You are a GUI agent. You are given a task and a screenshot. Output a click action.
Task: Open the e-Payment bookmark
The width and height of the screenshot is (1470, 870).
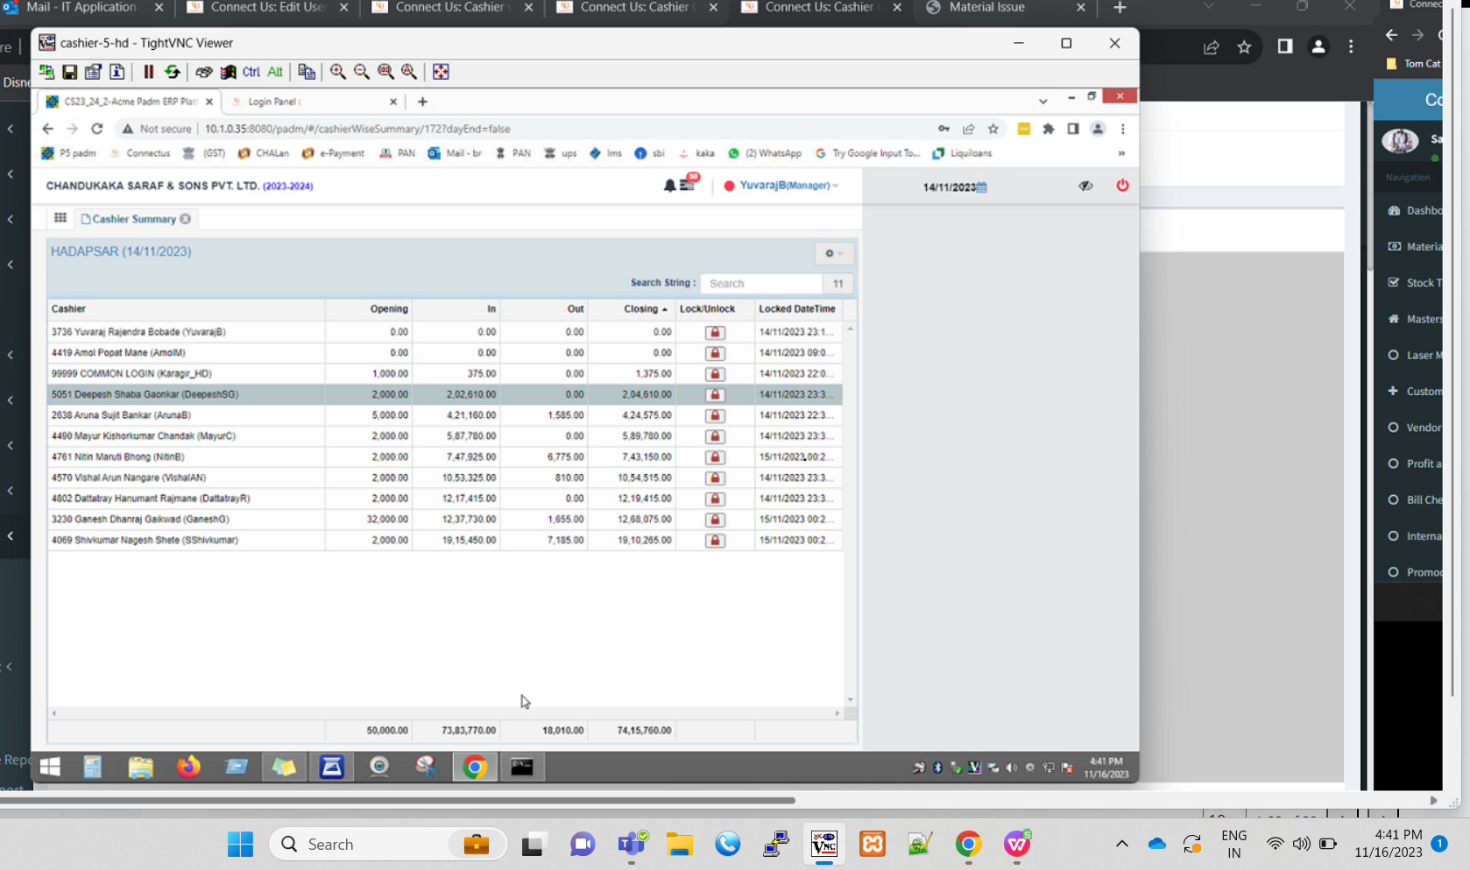[333, 153]
